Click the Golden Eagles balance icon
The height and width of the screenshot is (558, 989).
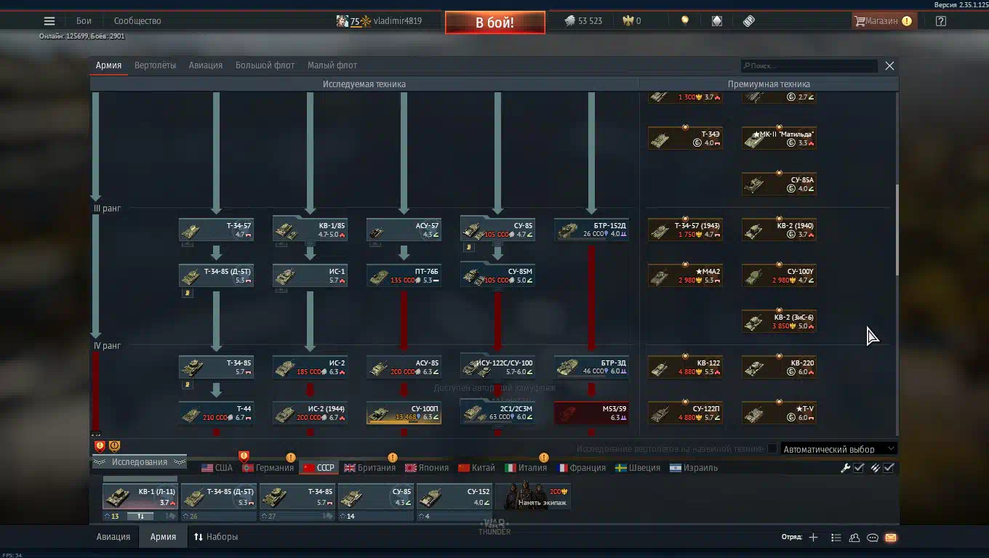(x=628, y=21)
